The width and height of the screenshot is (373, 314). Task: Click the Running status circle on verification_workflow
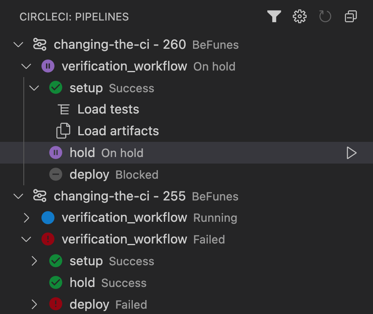point(48,218)
